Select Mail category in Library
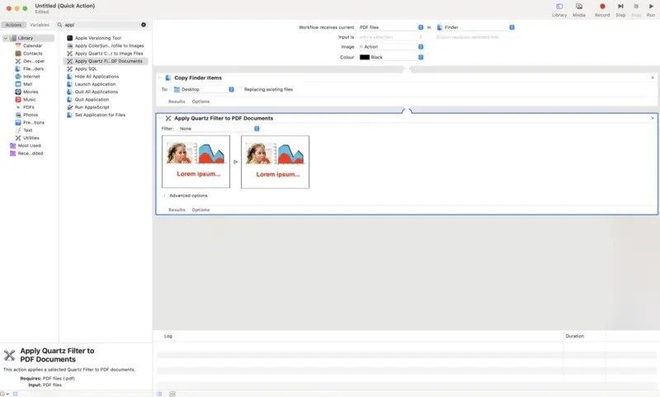Screen dimensions: 660x397 pos(27,84)
